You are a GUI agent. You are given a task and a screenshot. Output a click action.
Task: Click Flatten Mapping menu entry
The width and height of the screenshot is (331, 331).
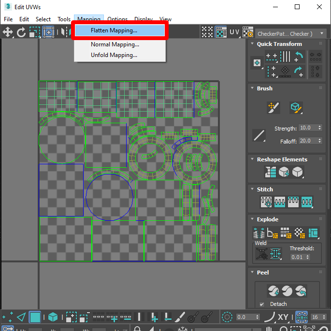tap(120, 30)
